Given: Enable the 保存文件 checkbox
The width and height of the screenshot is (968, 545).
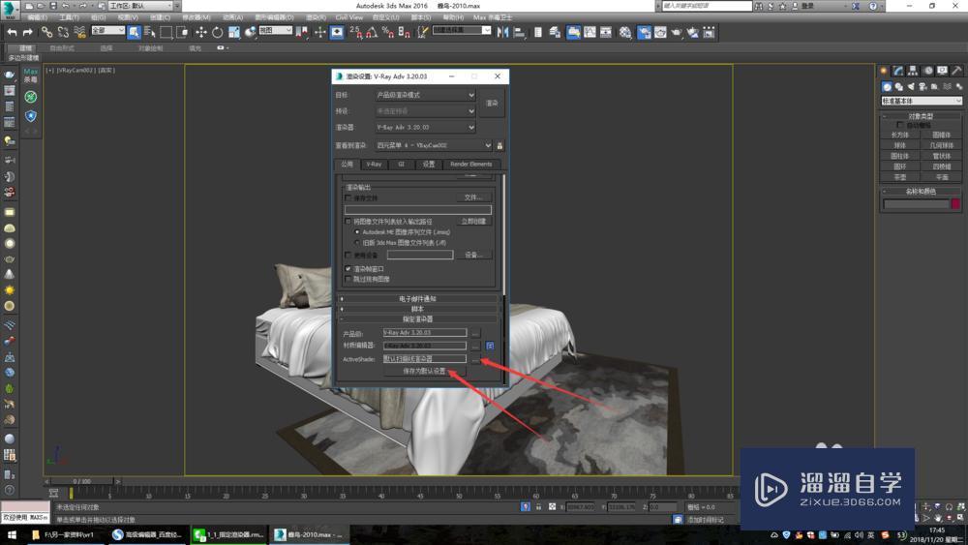Looking at the screenshot, I should coord(348,197).
